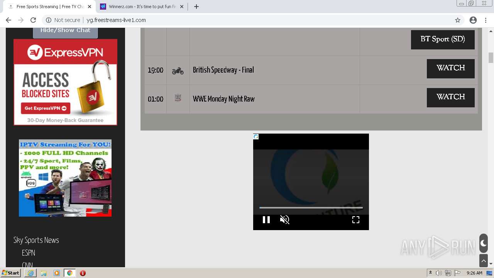Open BT Sport (SD) stream
The height and width of the screenshot is (278, 494).
443,39
